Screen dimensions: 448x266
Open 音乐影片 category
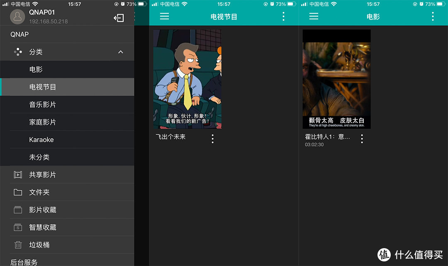tap(67, 105)
